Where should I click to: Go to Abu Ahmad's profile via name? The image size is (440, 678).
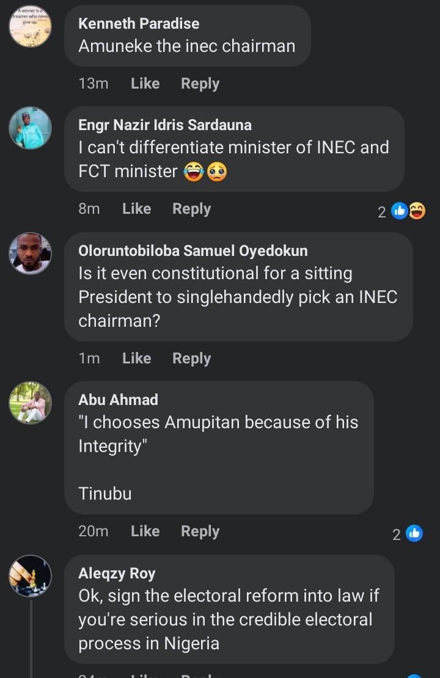click(x=118, y=400)
